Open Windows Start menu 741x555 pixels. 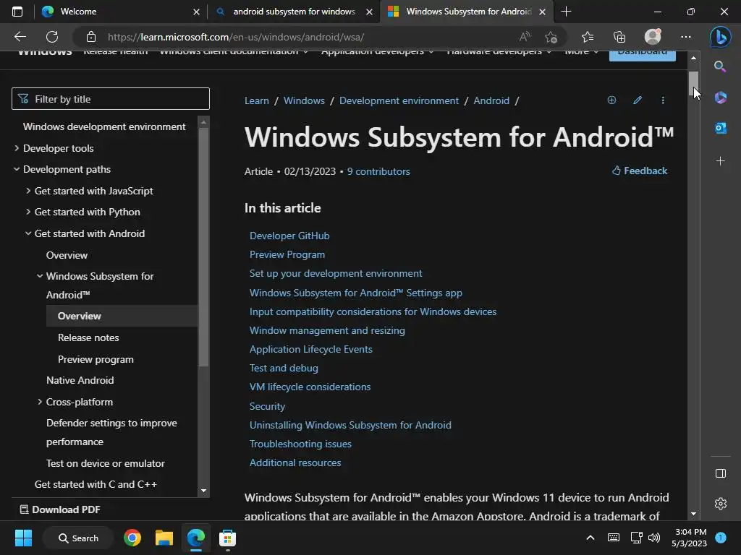click(x=23, y=538)
